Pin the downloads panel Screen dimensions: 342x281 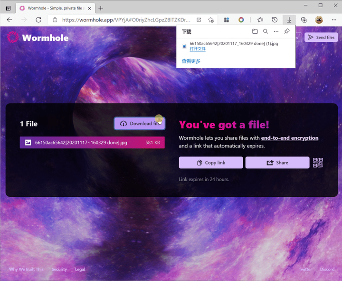point(287,31)
